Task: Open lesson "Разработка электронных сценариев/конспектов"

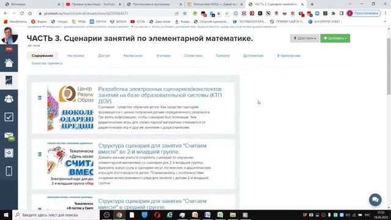Action: point(160,95)
